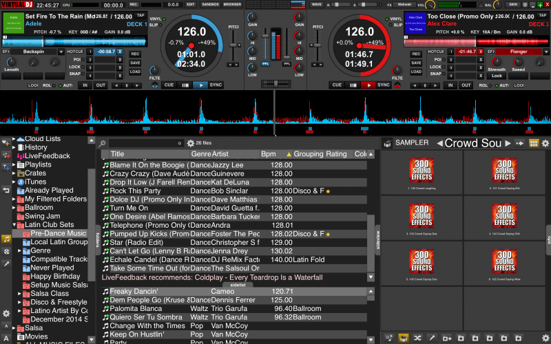Toggle SLIP mode on Deck 1
The image size is (551, 344).
tap(156, 25)
